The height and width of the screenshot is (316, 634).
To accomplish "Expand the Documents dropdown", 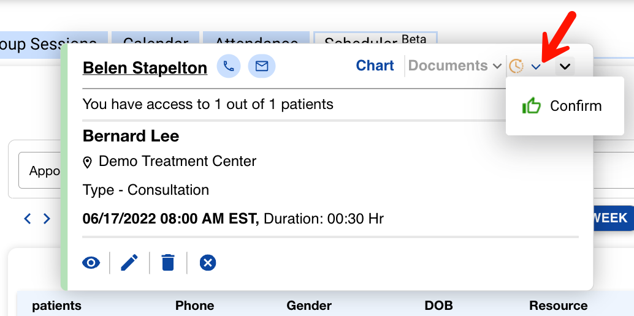I will [455, 66].
